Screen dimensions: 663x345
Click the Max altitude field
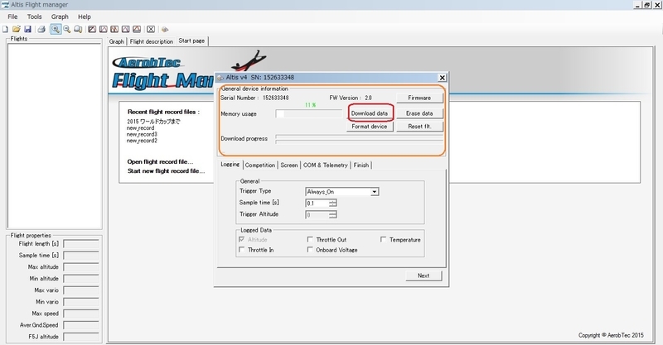[x=81, y=267]
